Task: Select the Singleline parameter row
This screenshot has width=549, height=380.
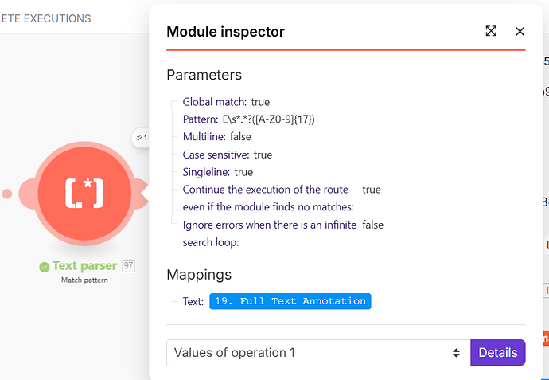Action: pos(217,172)
